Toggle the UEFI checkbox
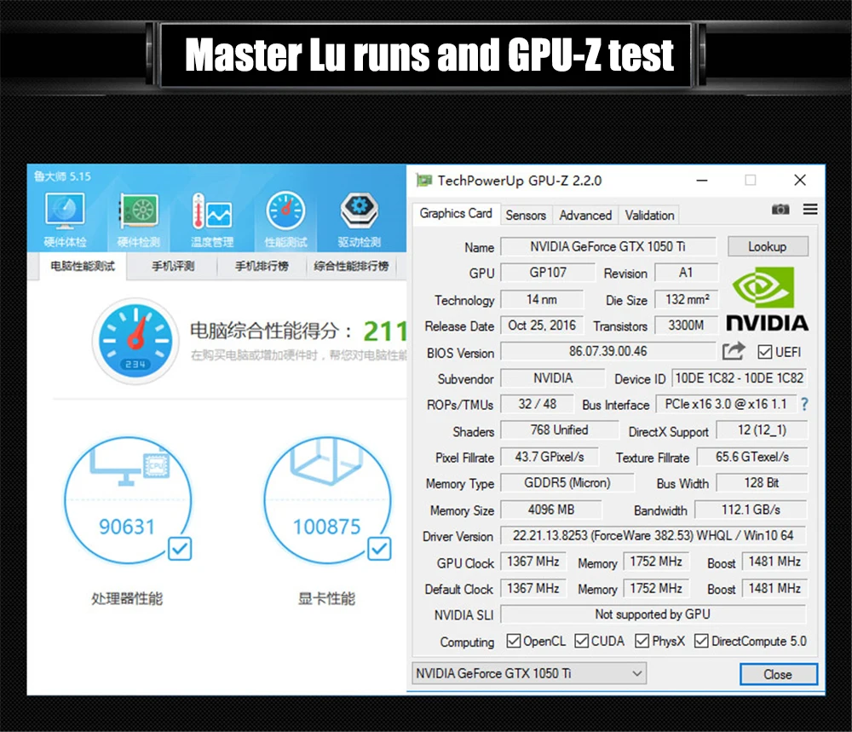 [x=764, y=352]
